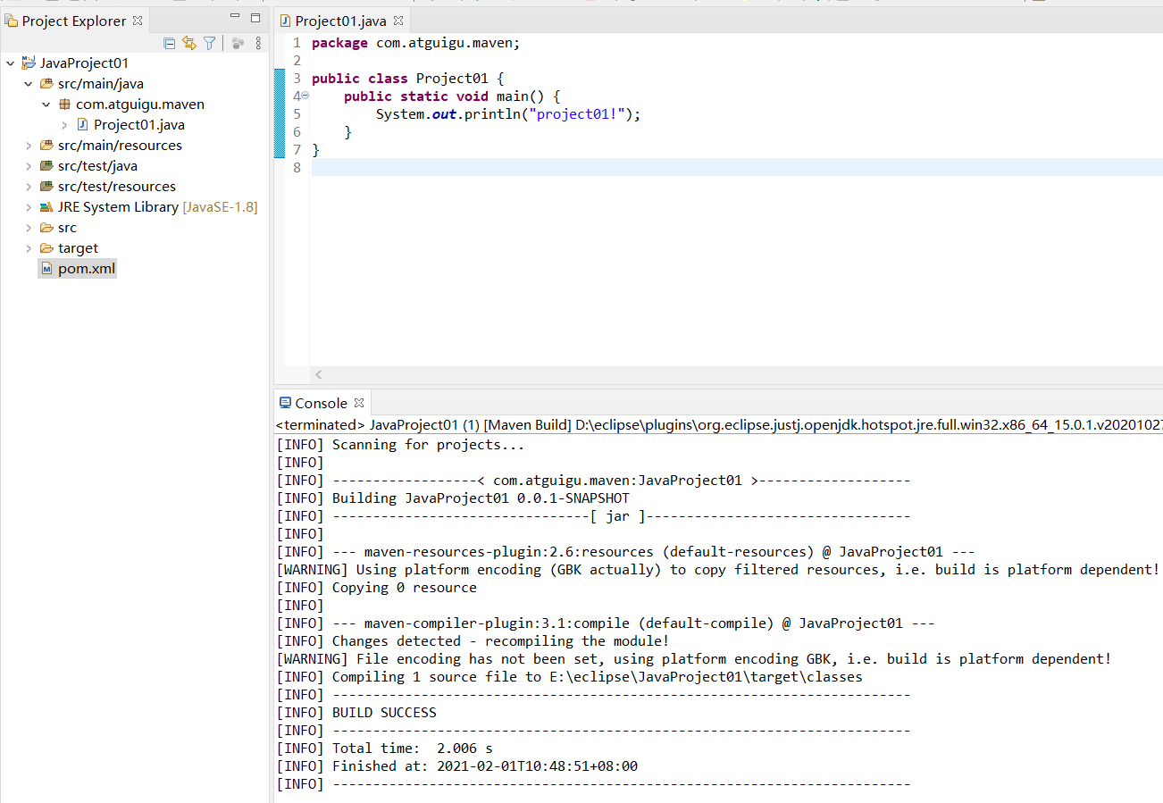Click the src/main/resources source folder icon
Screen dimensions: 1163x803
click(x=46, y=145)
